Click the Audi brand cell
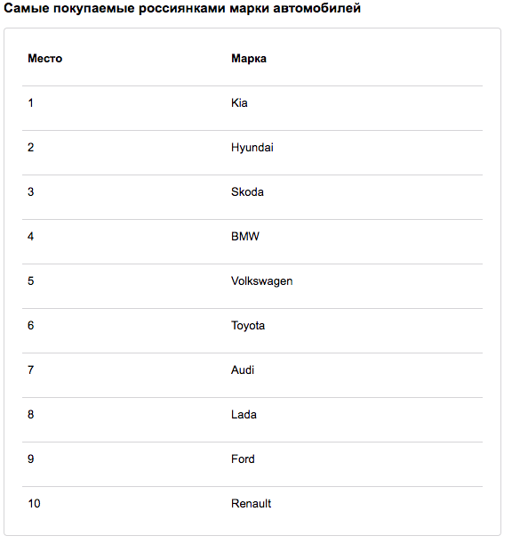512x544 pixels. coord(243,369)
